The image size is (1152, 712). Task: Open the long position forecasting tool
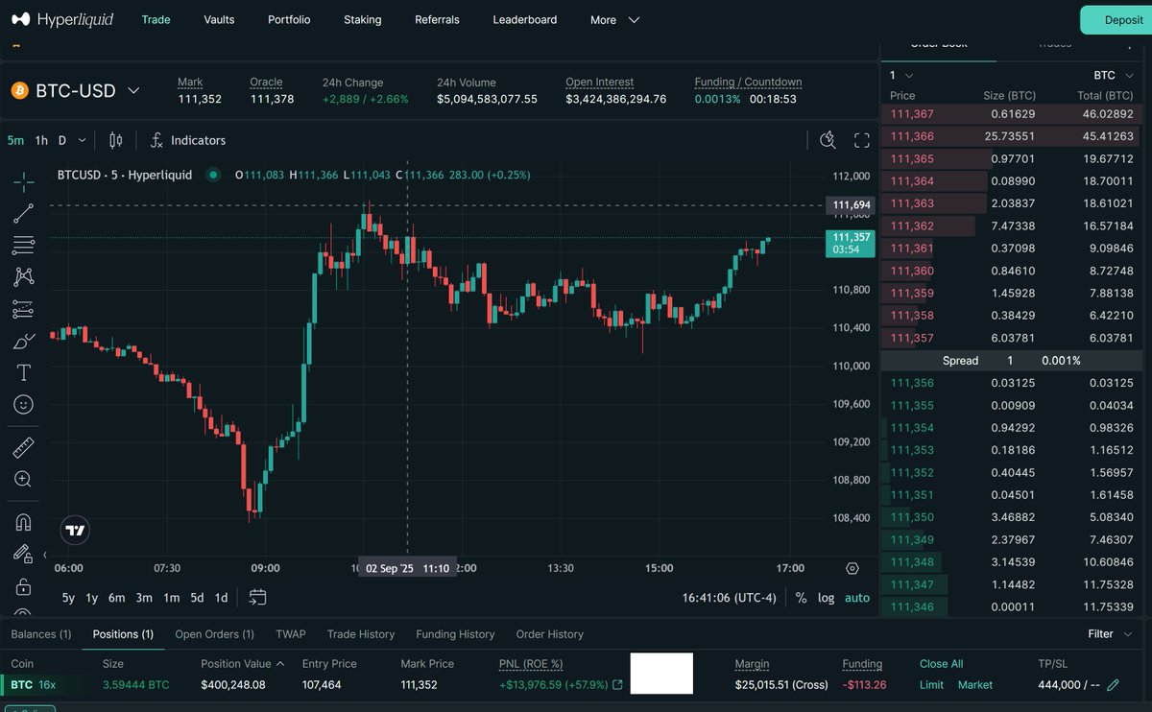[24, 309]
